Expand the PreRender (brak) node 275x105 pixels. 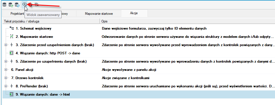point(6,86)
